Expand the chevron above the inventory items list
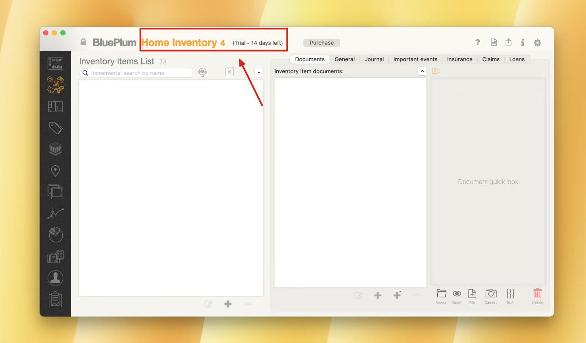The height and width of the screenshot is (343, 586). click(259, 73)
